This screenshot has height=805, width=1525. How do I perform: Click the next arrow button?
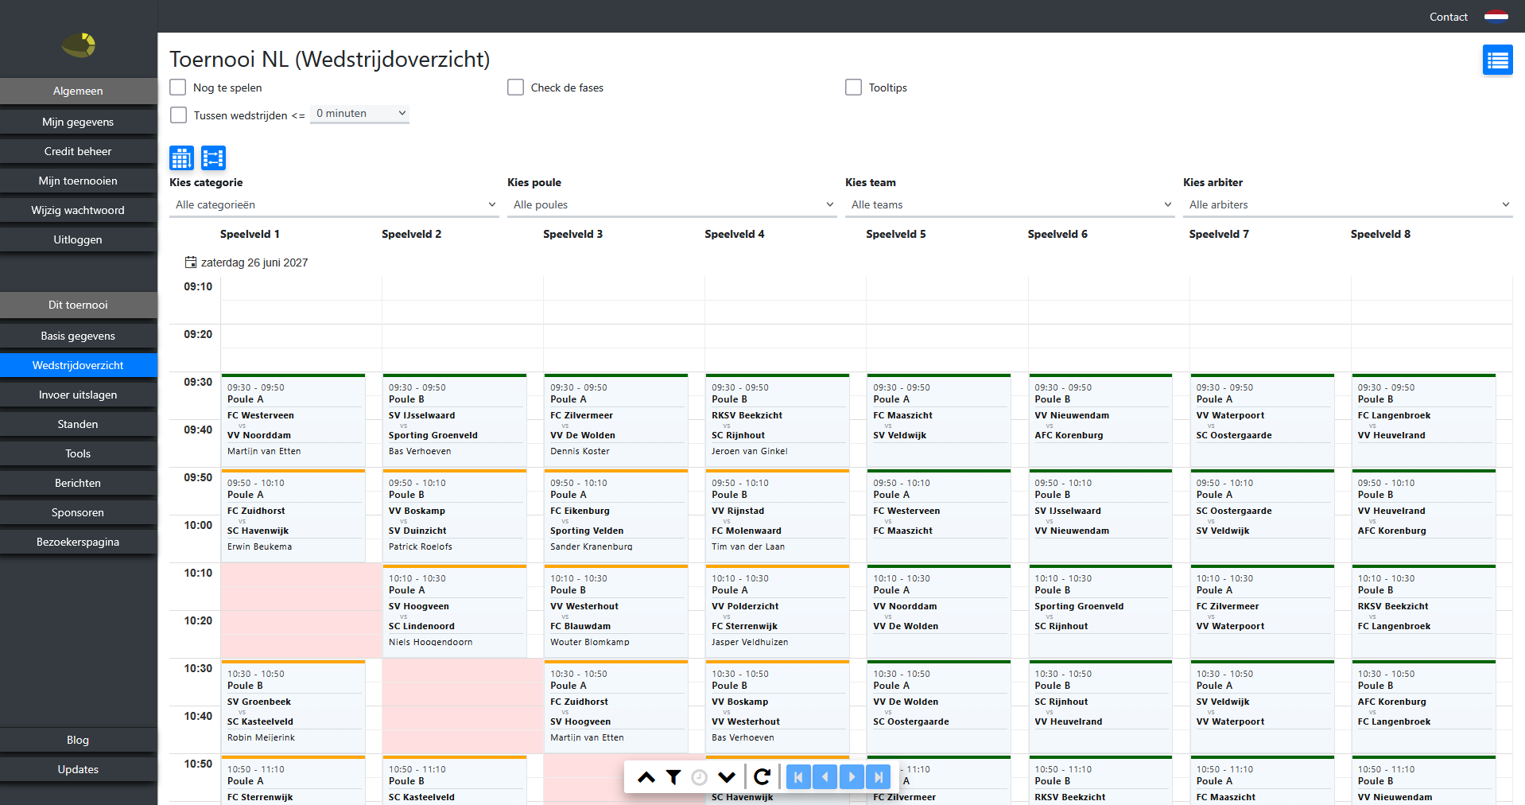(x=852, y=777)
